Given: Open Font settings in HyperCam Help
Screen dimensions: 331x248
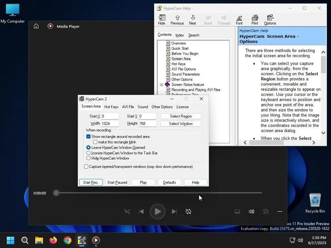Looking at the screenshot, I should click(239, 20).
